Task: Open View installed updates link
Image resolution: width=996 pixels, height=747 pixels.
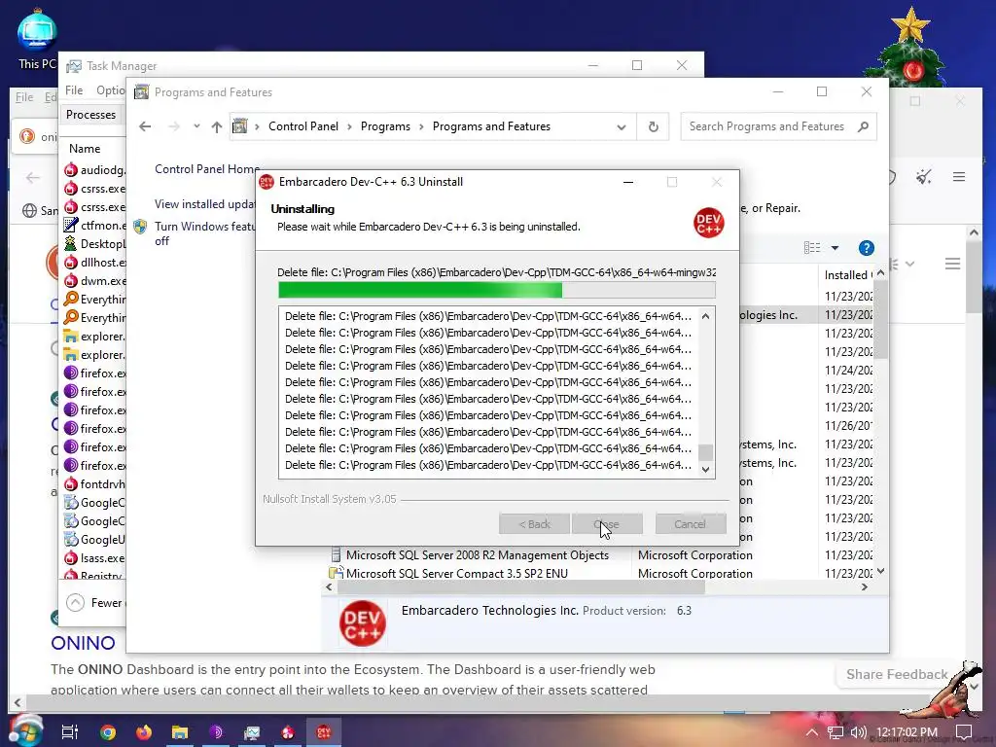Action: [x=204, y=204]
